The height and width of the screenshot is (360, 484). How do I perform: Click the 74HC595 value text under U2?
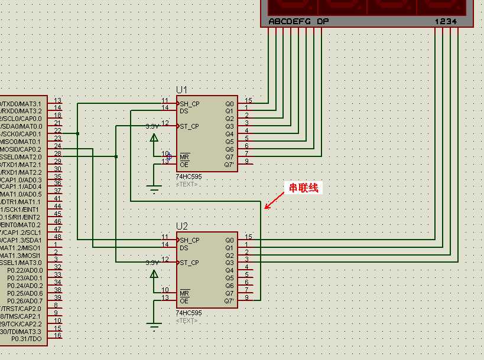point(189,313)
